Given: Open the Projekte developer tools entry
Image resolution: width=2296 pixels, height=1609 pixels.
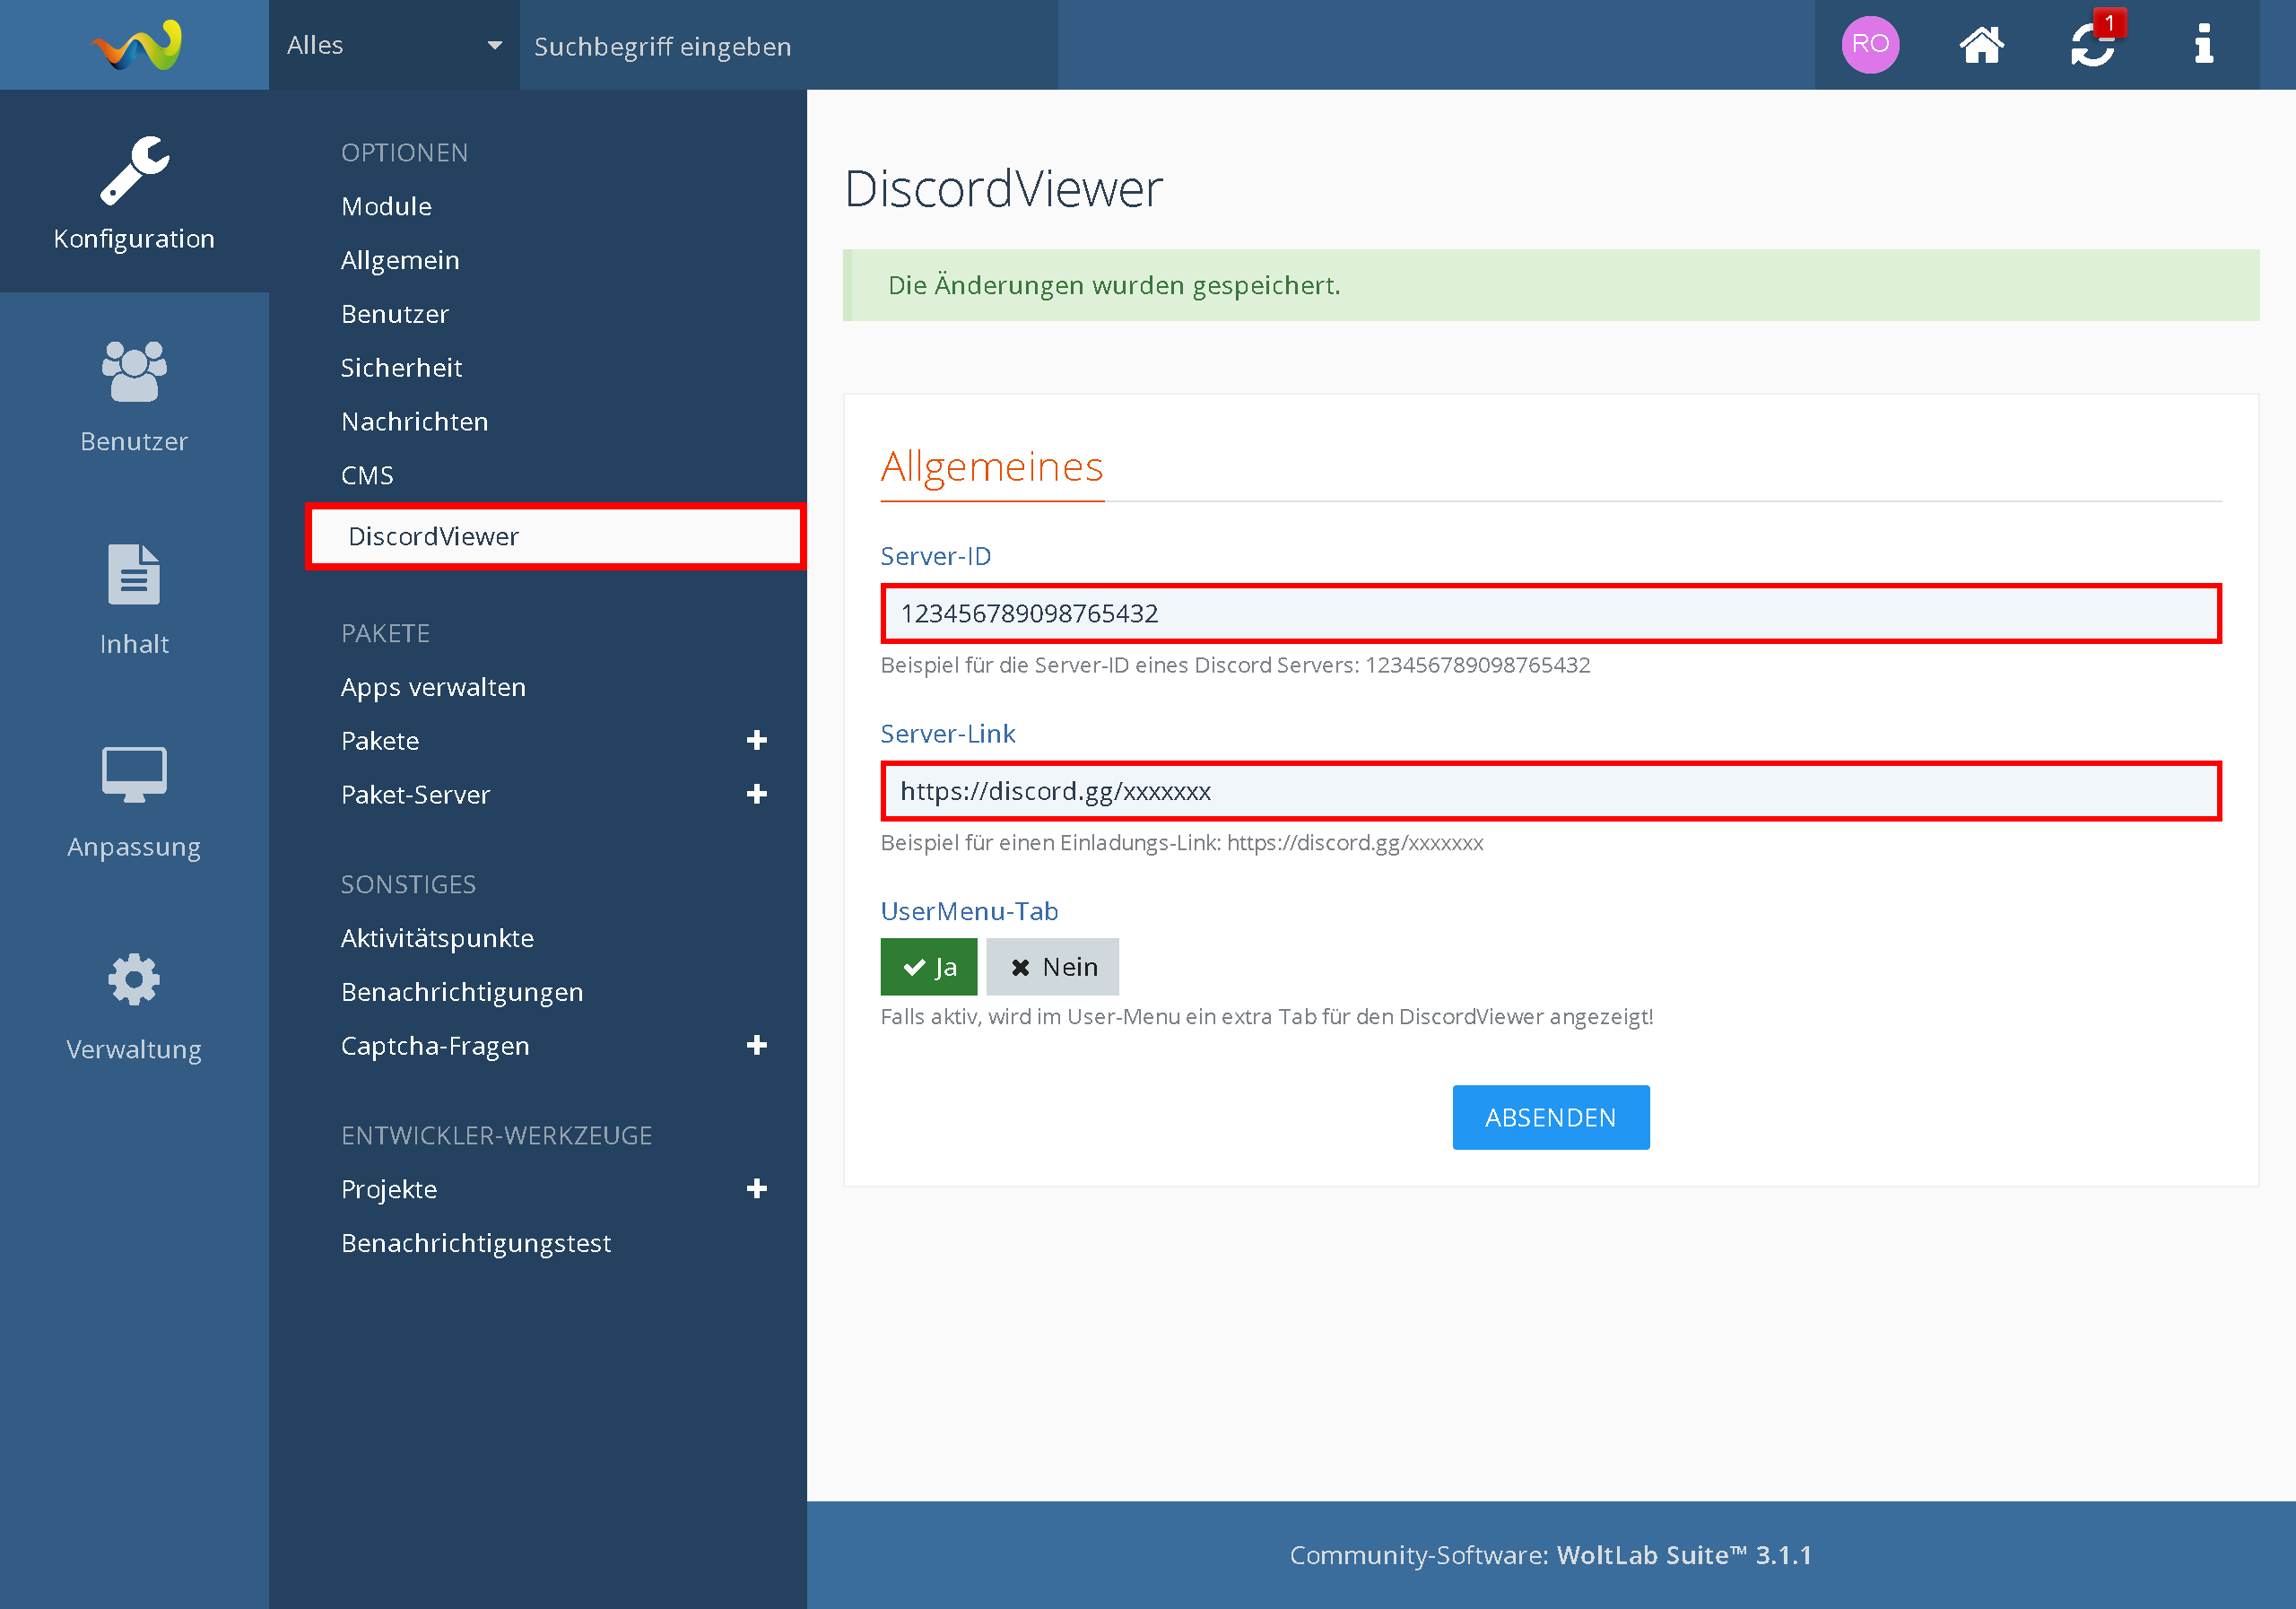Looking at the screenshot, I should (389, 1189).
